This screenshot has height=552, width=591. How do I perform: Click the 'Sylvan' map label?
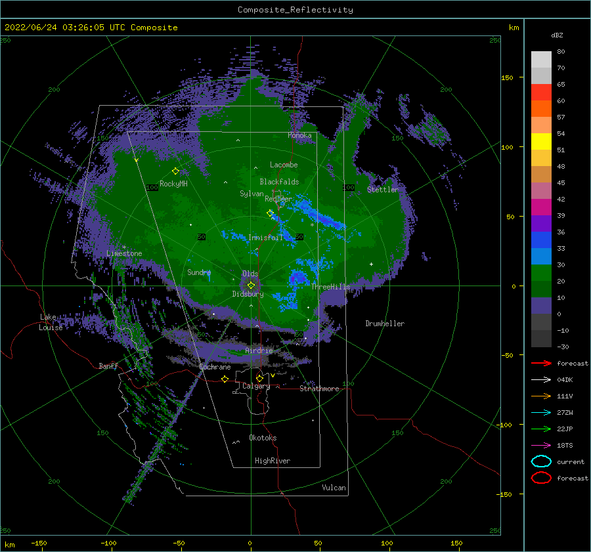tap(252, 194)
